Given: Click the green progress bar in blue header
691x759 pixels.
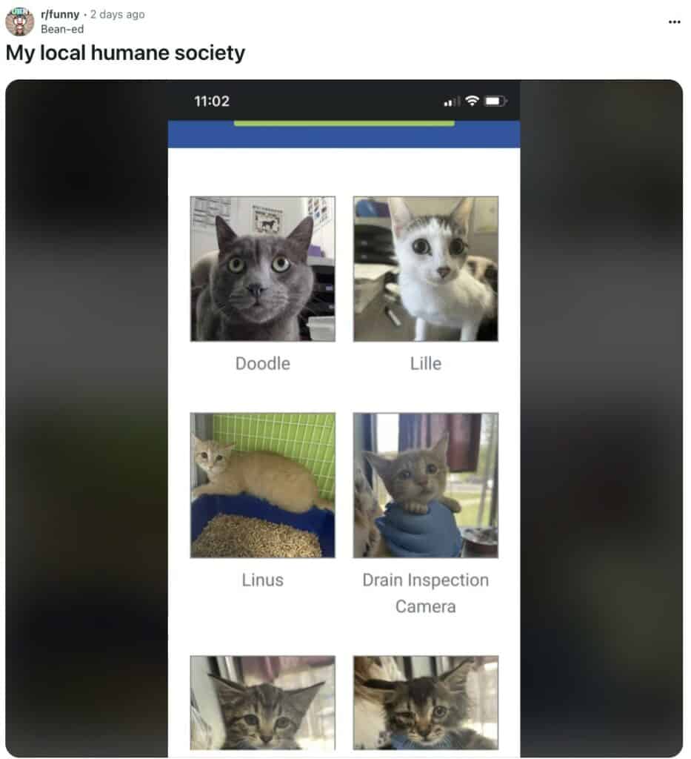Looking at the screenshot, I should click(x=344, y=124).
